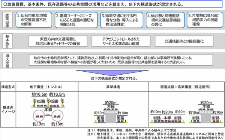Click the 地下構造（トンネル）column header
The height and width of the screenshot is (140, 225).
[47, 87]
